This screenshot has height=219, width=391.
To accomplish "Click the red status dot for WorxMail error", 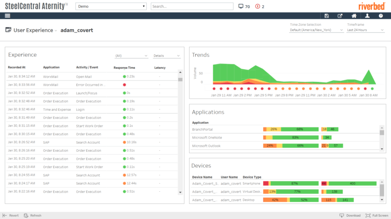I will 125,85.
